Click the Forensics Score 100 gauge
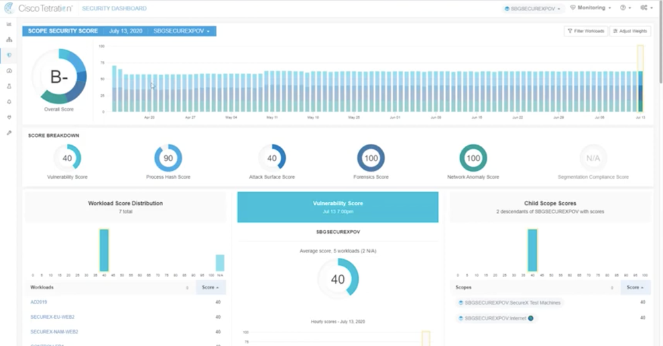This screenshot has width=663, height=346. point(371,158)
